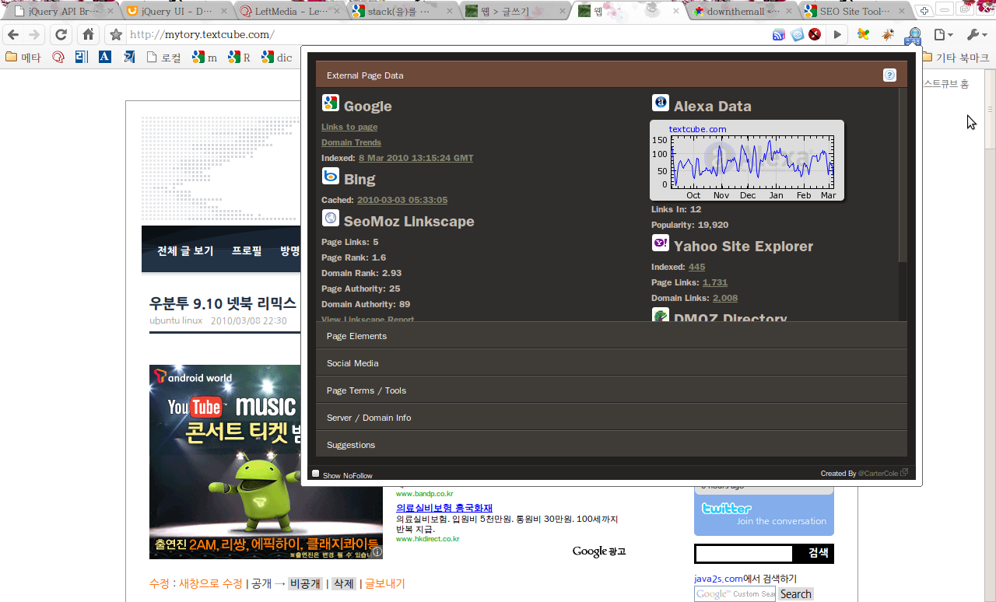Open the home page via home icon
996x602 pixels.
(x=88, y=35)
